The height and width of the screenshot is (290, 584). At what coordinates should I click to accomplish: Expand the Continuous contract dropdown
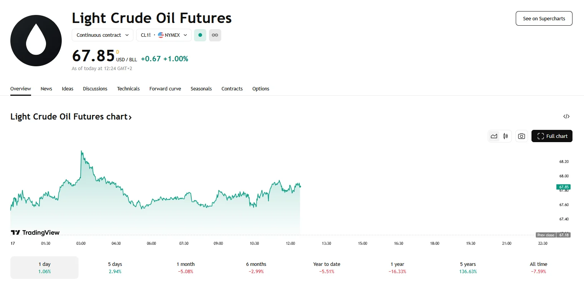pyautogui.click(x=102, y=35)
